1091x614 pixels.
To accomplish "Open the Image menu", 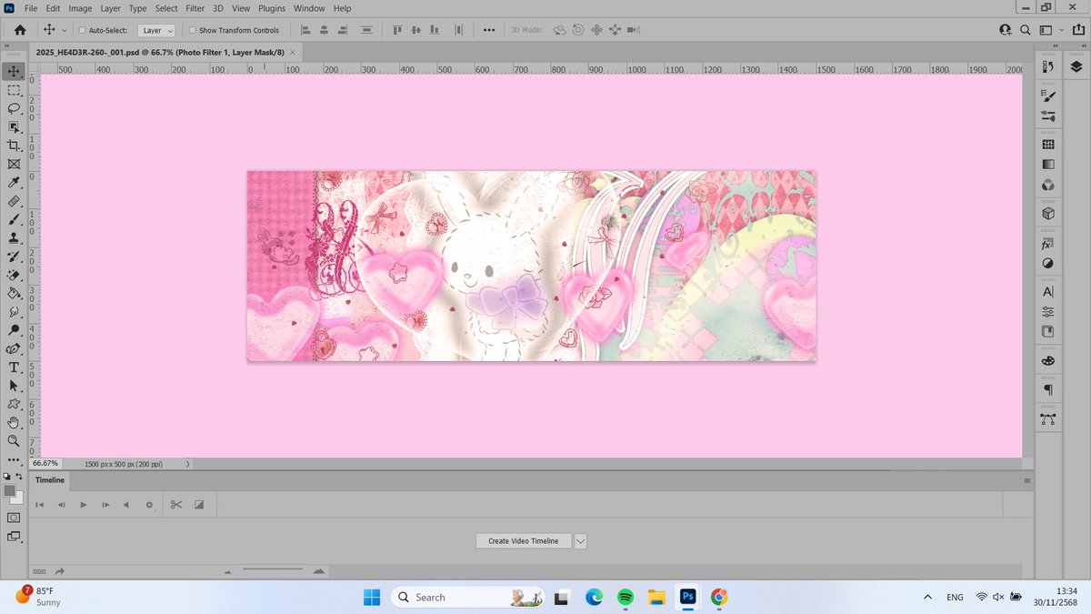I will [x=80, y=8].
